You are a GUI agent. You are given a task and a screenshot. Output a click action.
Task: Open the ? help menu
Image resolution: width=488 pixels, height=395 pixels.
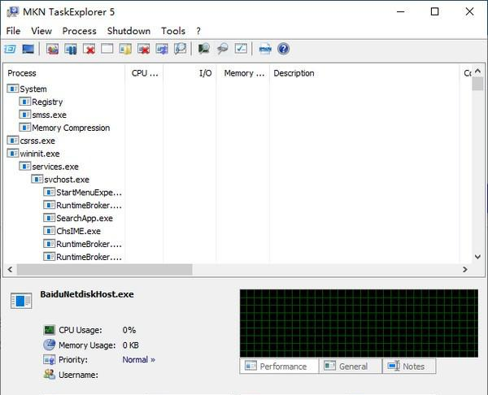(198, 31)
